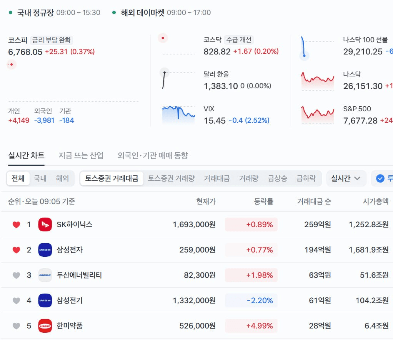This screenshot has width=393, height=340.
Task: Click the 국내 정규장 market status
Action: click(x=54, y=13)
